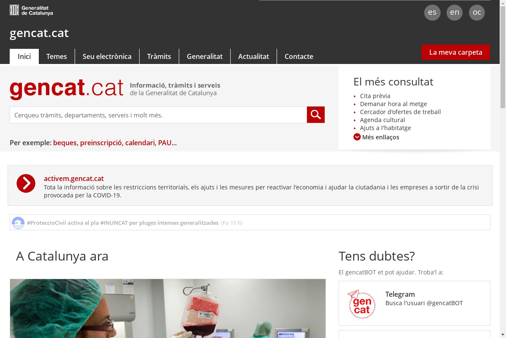The height and width of the screenshot is (338, 506).
Task: Focus the Cerqueu tràmits search field
Action: [x=158, y=115]
